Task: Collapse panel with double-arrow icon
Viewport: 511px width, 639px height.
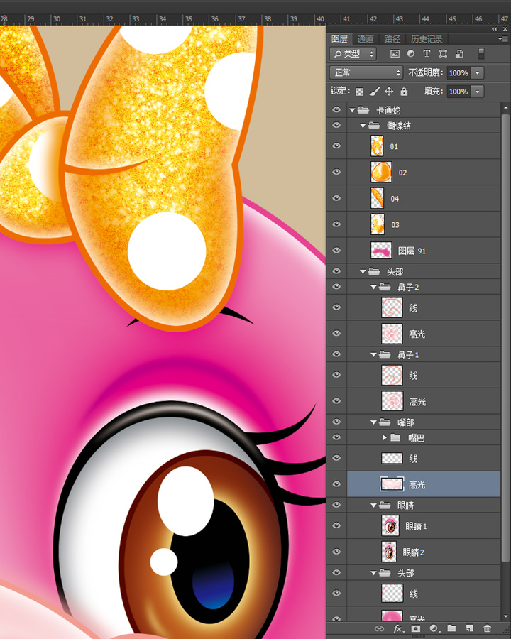Action: pyautogui.click(x=494, y=29)
